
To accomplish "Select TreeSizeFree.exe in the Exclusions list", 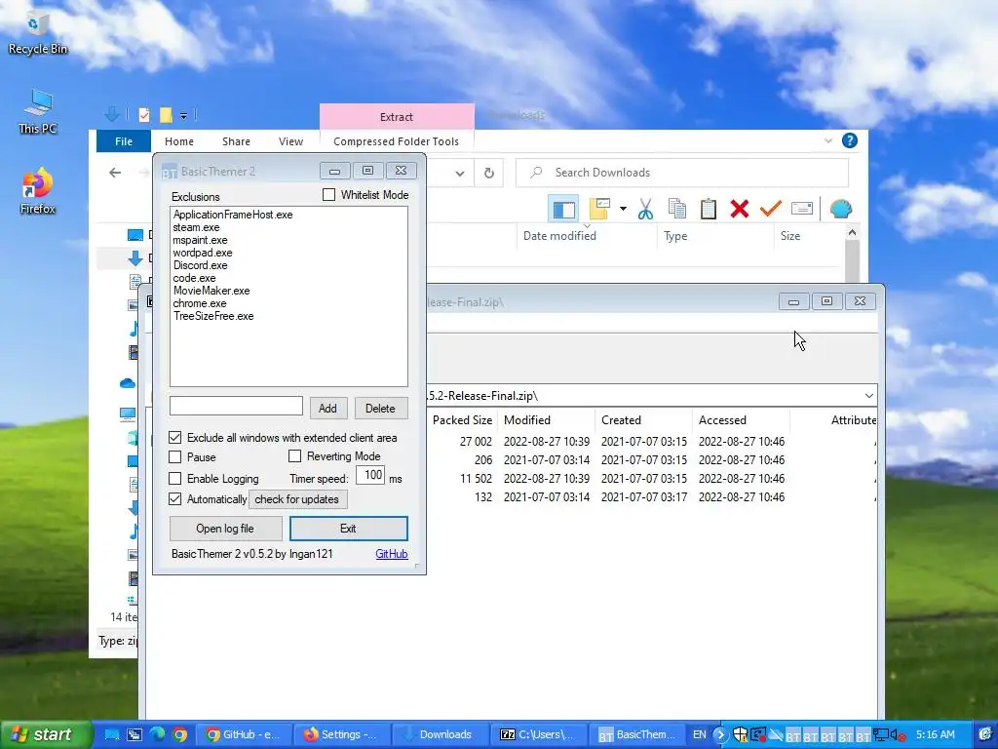I will 213,316.
